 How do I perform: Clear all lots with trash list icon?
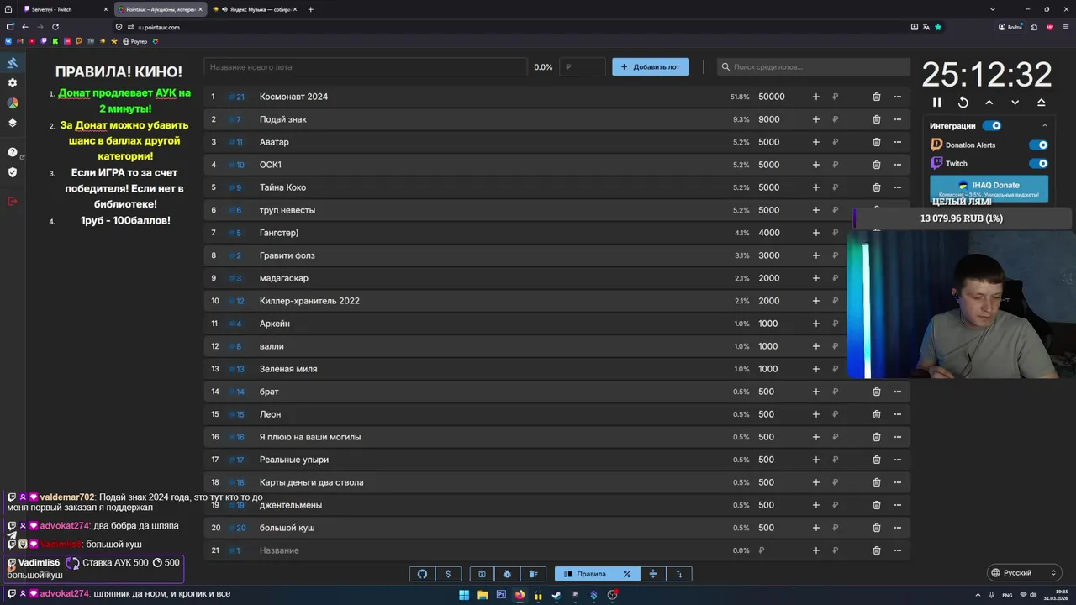533,574
